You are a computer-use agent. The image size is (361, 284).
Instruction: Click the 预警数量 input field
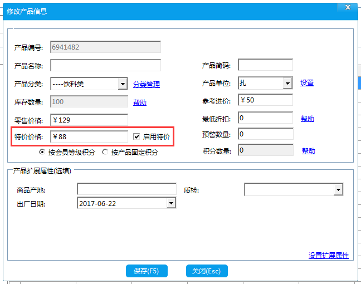pos(265,134)
